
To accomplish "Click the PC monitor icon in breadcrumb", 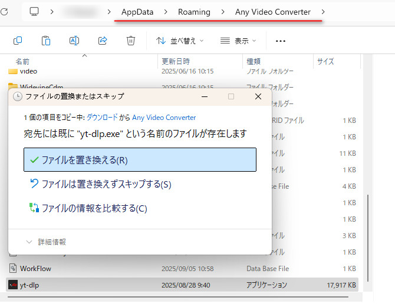I will click(35, 11).
